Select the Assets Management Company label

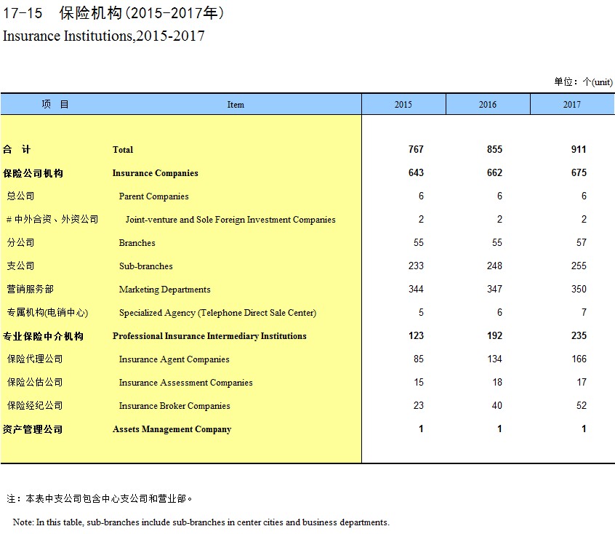pos(172,429)
